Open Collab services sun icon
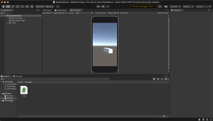 click(160, 7)
